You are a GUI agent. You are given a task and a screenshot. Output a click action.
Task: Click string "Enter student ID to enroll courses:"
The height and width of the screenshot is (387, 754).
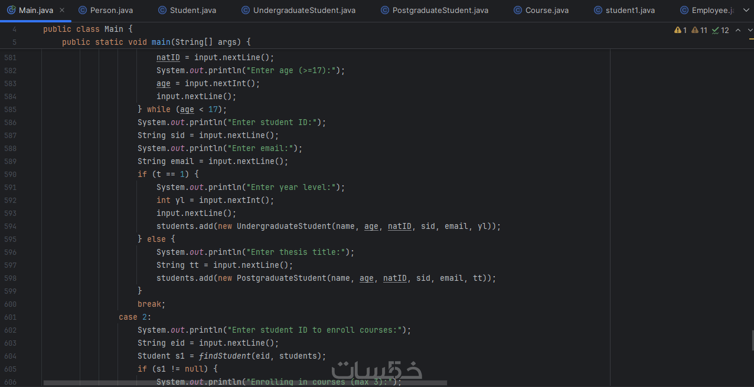[315, 330]
